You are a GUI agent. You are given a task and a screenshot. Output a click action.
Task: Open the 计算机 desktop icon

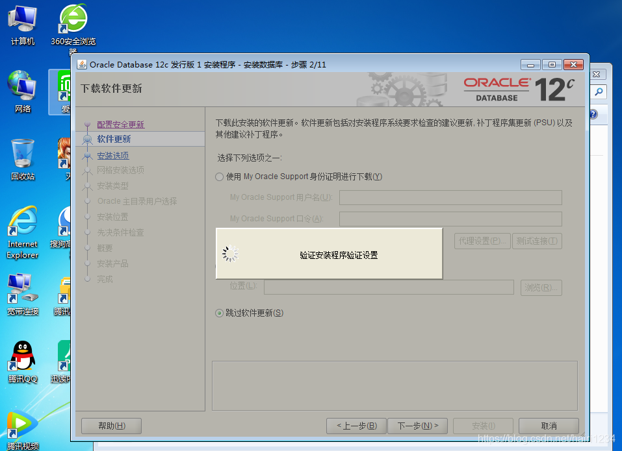23,25
